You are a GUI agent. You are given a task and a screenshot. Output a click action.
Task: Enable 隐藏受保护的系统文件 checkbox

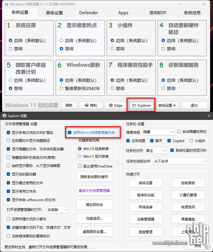(x=8, y=157)
